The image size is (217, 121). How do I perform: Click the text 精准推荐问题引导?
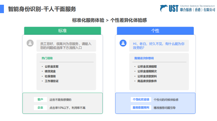165,108
